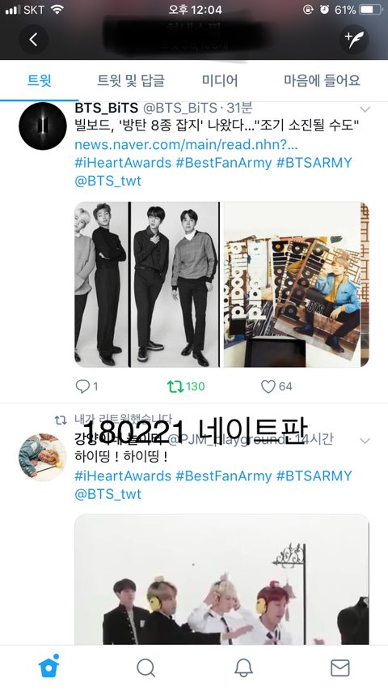The height and width of the screenshot is (691, 388).
Task: Switch to 마음에 들어요 tab
Action: (x=322, y=80)
